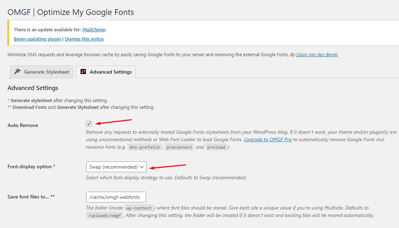Open the MailChimp update link
The height and width of the screenshot is (228, 399).
tap(94, 30)
